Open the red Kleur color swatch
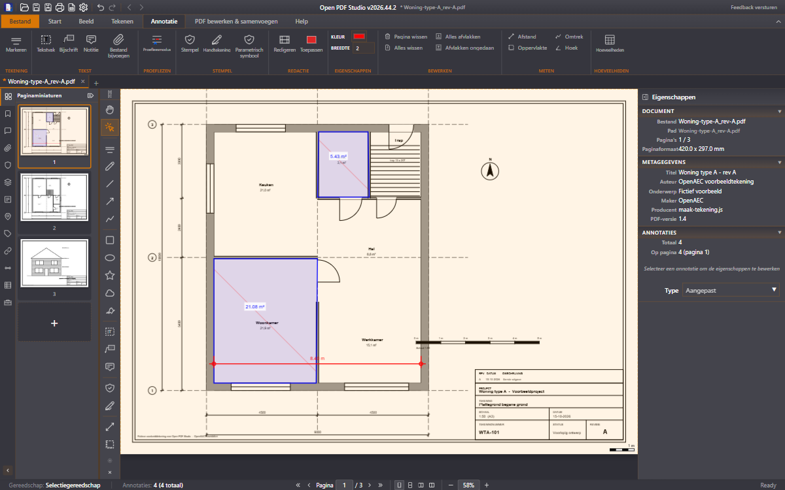This screenshot has height=490, width=785. (x=360, y=37)
